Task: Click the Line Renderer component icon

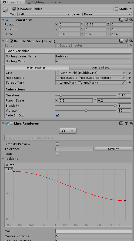Action: [x=7, y=123]
